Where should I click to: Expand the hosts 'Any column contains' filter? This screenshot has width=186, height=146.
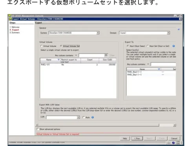pos(148,64)
